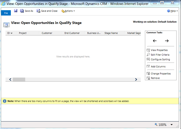This screenshot has height=129, width=181.
Task: Click the floppy disk Save icon
Action: coord(16,11)
